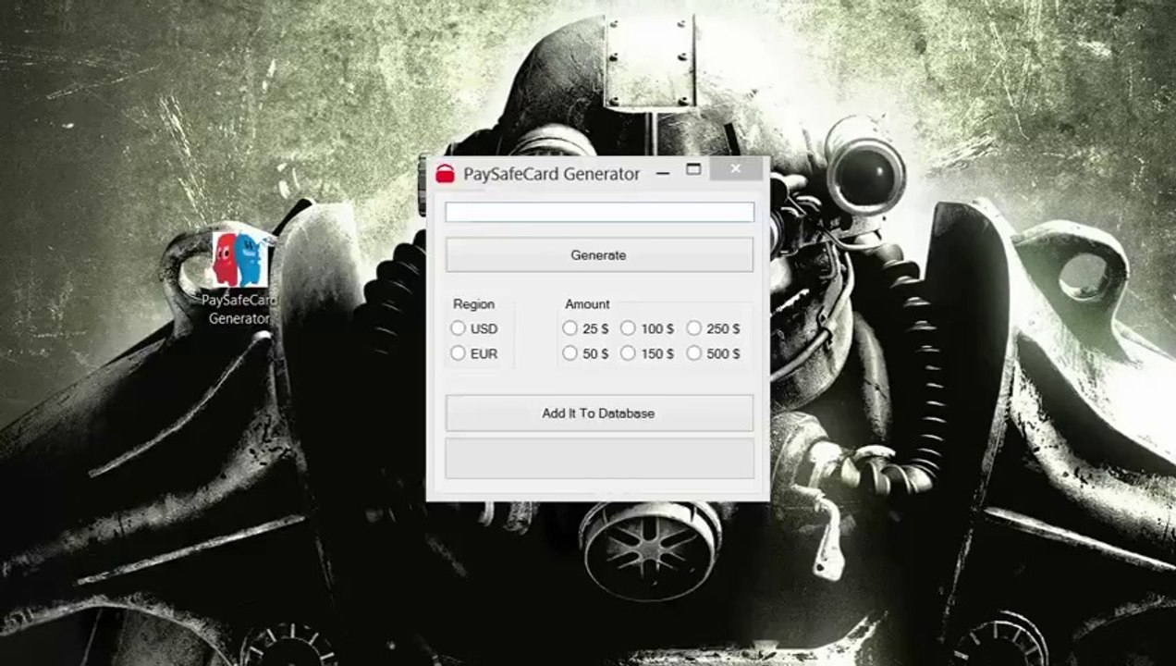Click the code text field above Generate
This screenshot has width=1176, height=666.
pyautogui.click(x=599, y=212)
